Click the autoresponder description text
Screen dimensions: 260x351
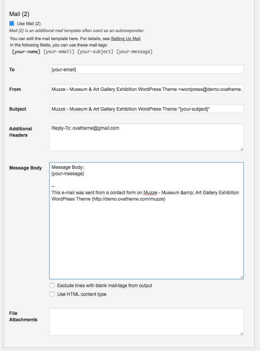(77, 30)
